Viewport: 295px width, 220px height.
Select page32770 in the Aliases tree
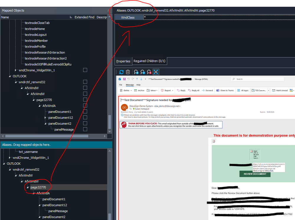38,187
